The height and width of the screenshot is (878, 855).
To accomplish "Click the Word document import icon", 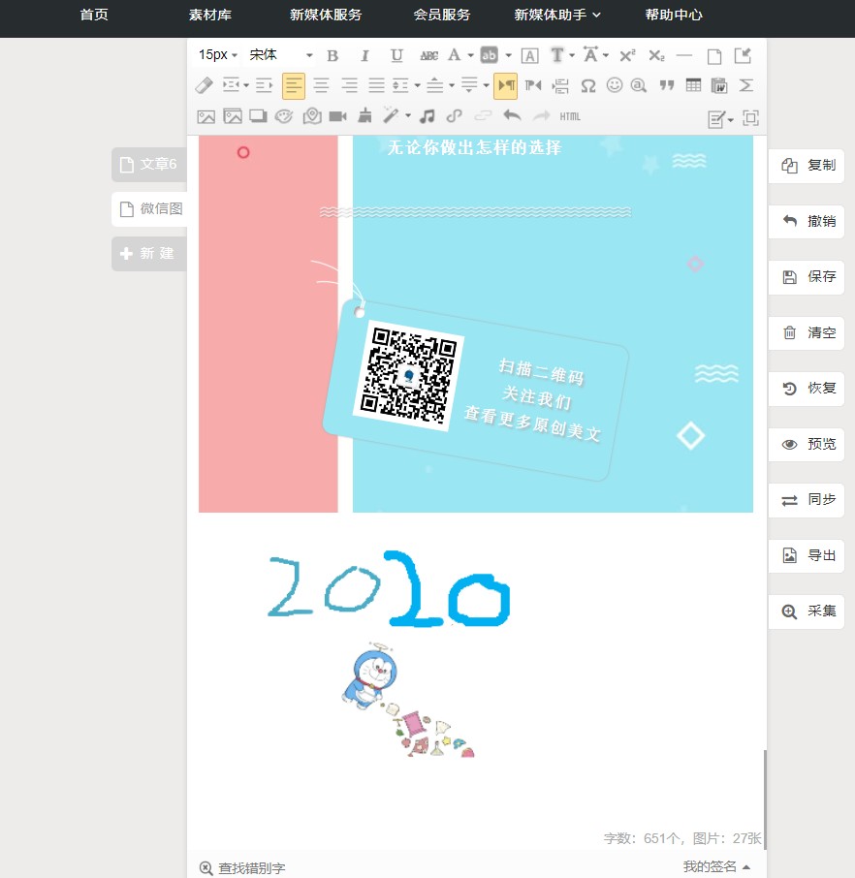I will point(719,86).
